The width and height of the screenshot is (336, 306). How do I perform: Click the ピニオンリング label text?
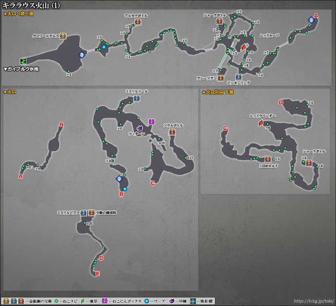pyautogui.click(x=239, y=83)
